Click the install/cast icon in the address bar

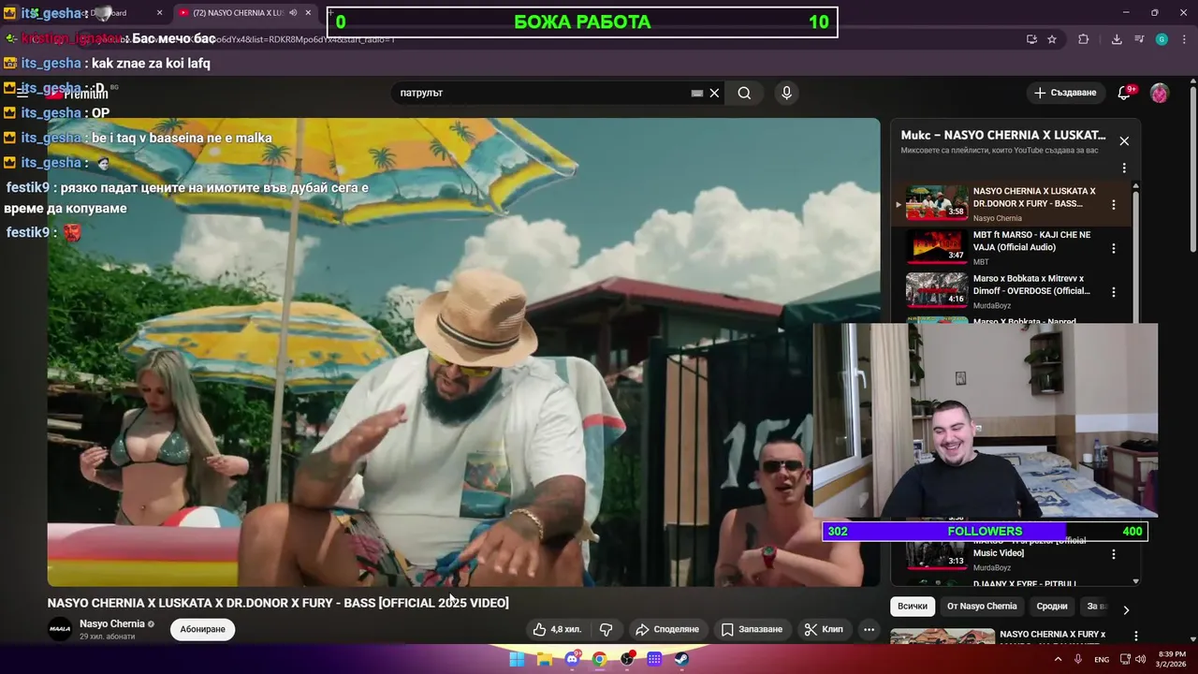coord(1031,39)
